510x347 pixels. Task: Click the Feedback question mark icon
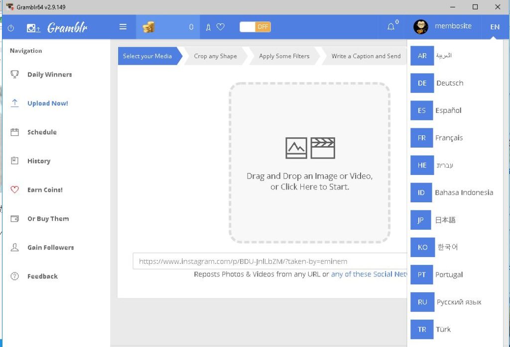coord(14,276)
